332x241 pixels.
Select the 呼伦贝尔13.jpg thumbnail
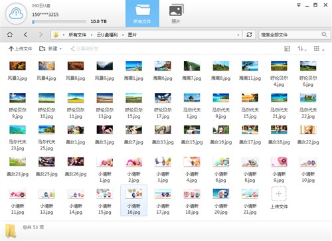coord(105,98)
